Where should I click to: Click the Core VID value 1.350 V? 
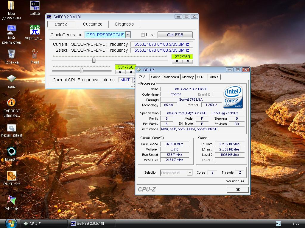tap(211, 105)
